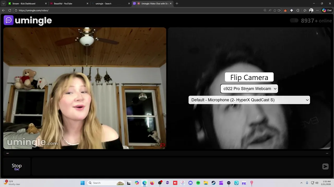
Task: Open the pink map pin taskbar app
Action: (x=252, y=183)
